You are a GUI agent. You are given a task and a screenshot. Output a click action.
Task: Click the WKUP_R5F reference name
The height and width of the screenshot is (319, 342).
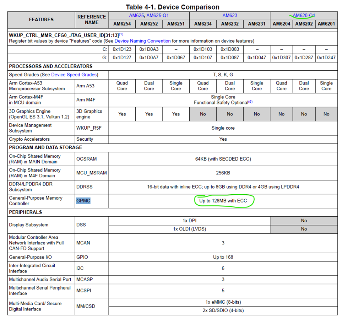(89, 128)
